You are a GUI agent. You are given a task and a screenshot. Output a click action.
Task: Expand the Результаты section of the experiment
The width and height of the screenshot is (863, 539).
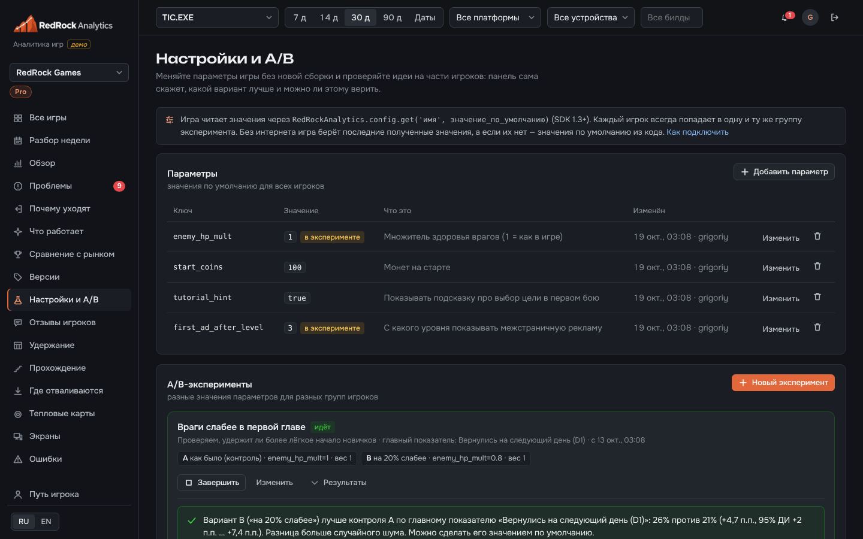(339, 483)
